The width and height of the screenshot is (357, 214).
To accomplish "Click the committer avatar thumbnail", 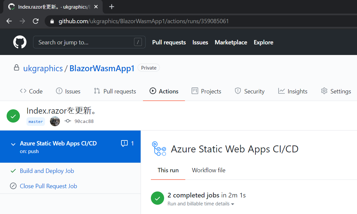I will [55, 121].
